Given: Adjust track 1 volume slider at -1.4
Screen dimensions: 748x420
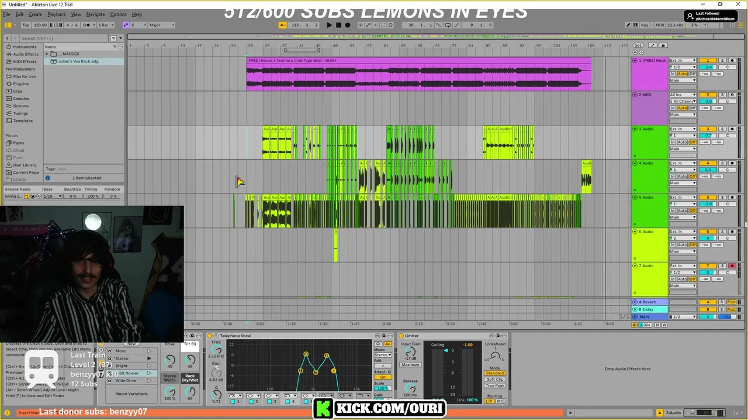Looking at the screenshot, I should point(708,67).
